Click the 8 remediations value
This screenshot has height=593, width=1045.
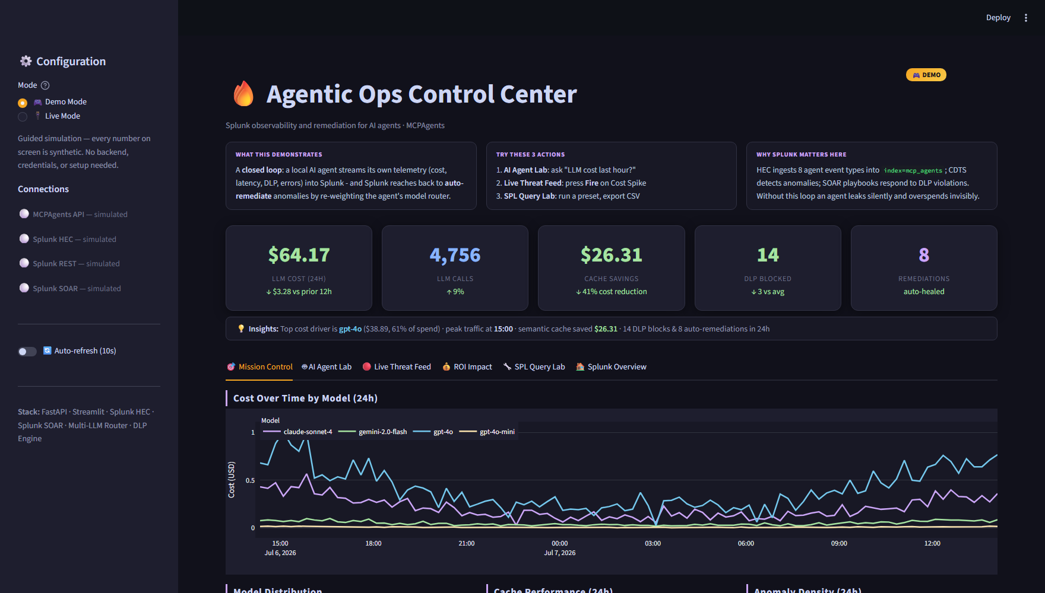[924, 255]
